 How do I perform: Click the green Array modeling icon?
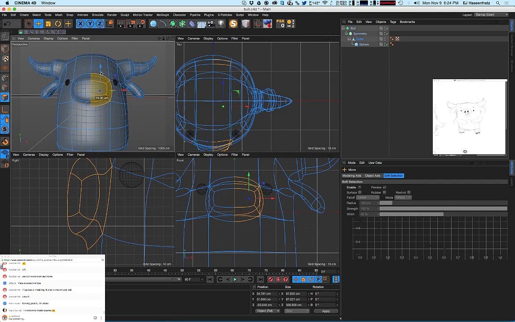tap(182, 24)
